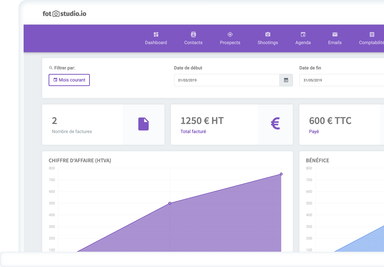
Task: Open the start date calendar picker
Action: pyautogui.click(x=286, y=80)
